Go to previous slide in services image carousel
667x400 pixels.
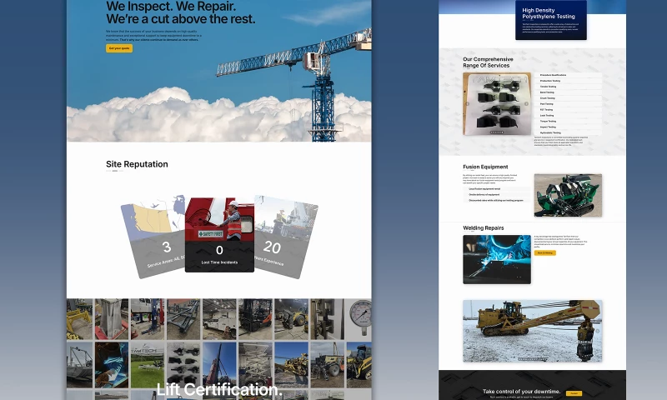pos(468,103)
